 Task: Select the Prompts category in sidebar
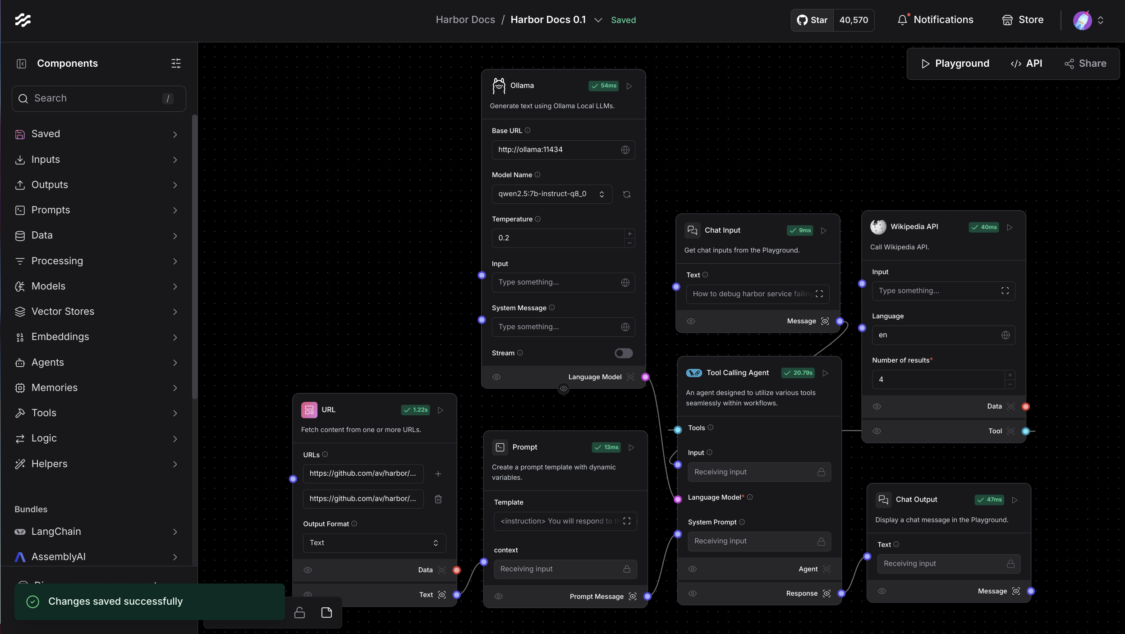50,210
